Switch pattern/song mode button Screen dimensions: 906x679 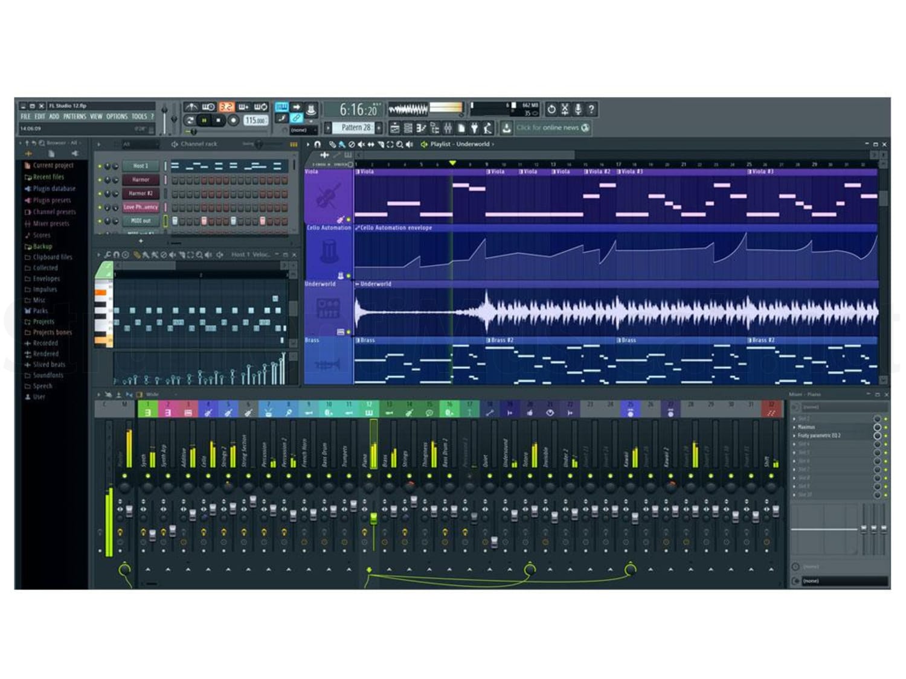tap(190, 121)
